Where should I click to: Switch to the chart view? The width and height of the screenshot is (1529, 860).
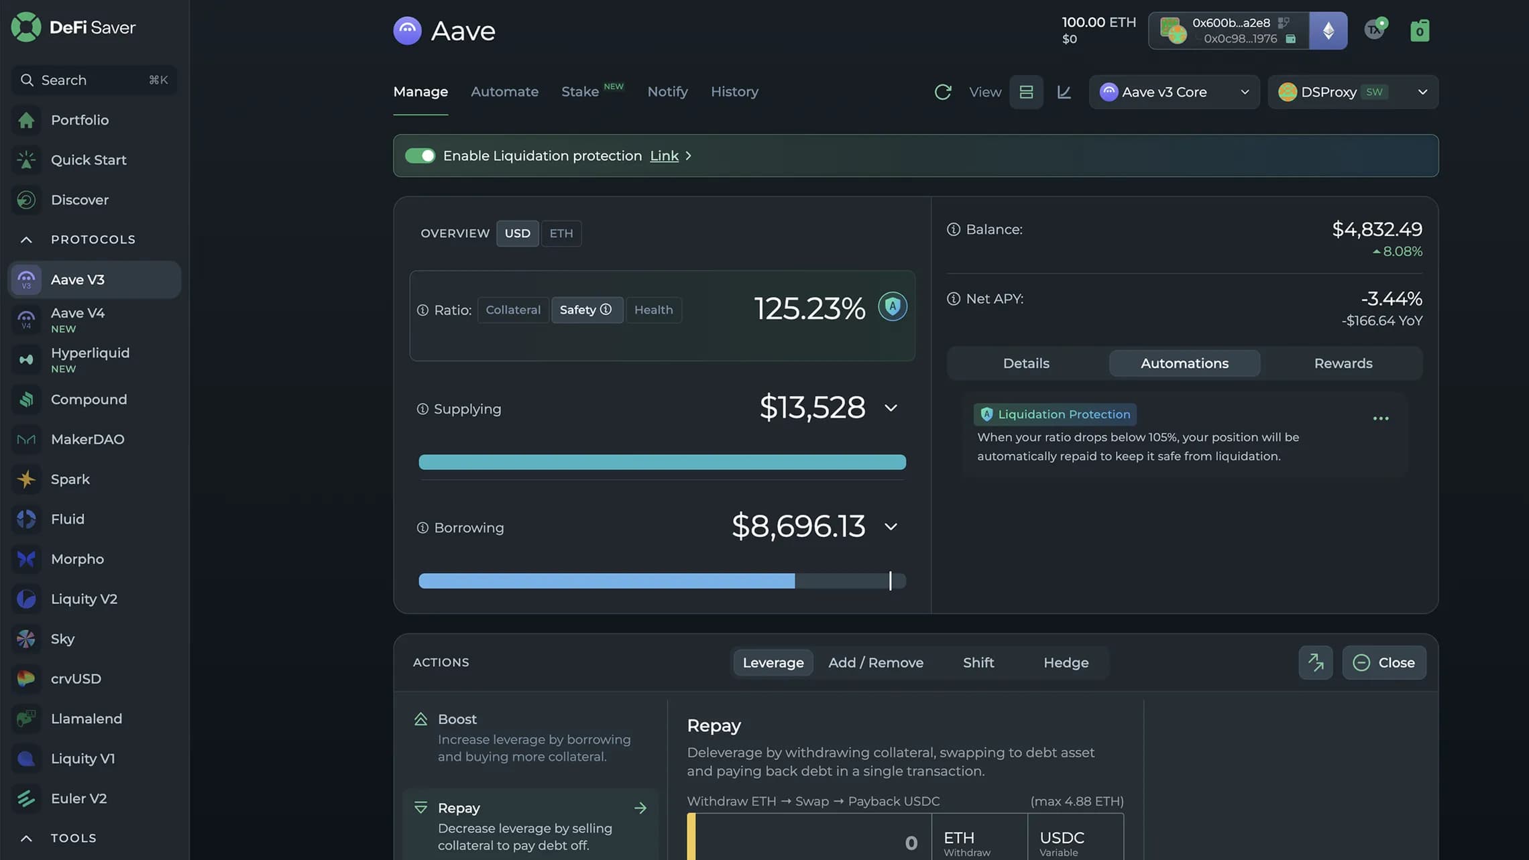click(1064, 92)
